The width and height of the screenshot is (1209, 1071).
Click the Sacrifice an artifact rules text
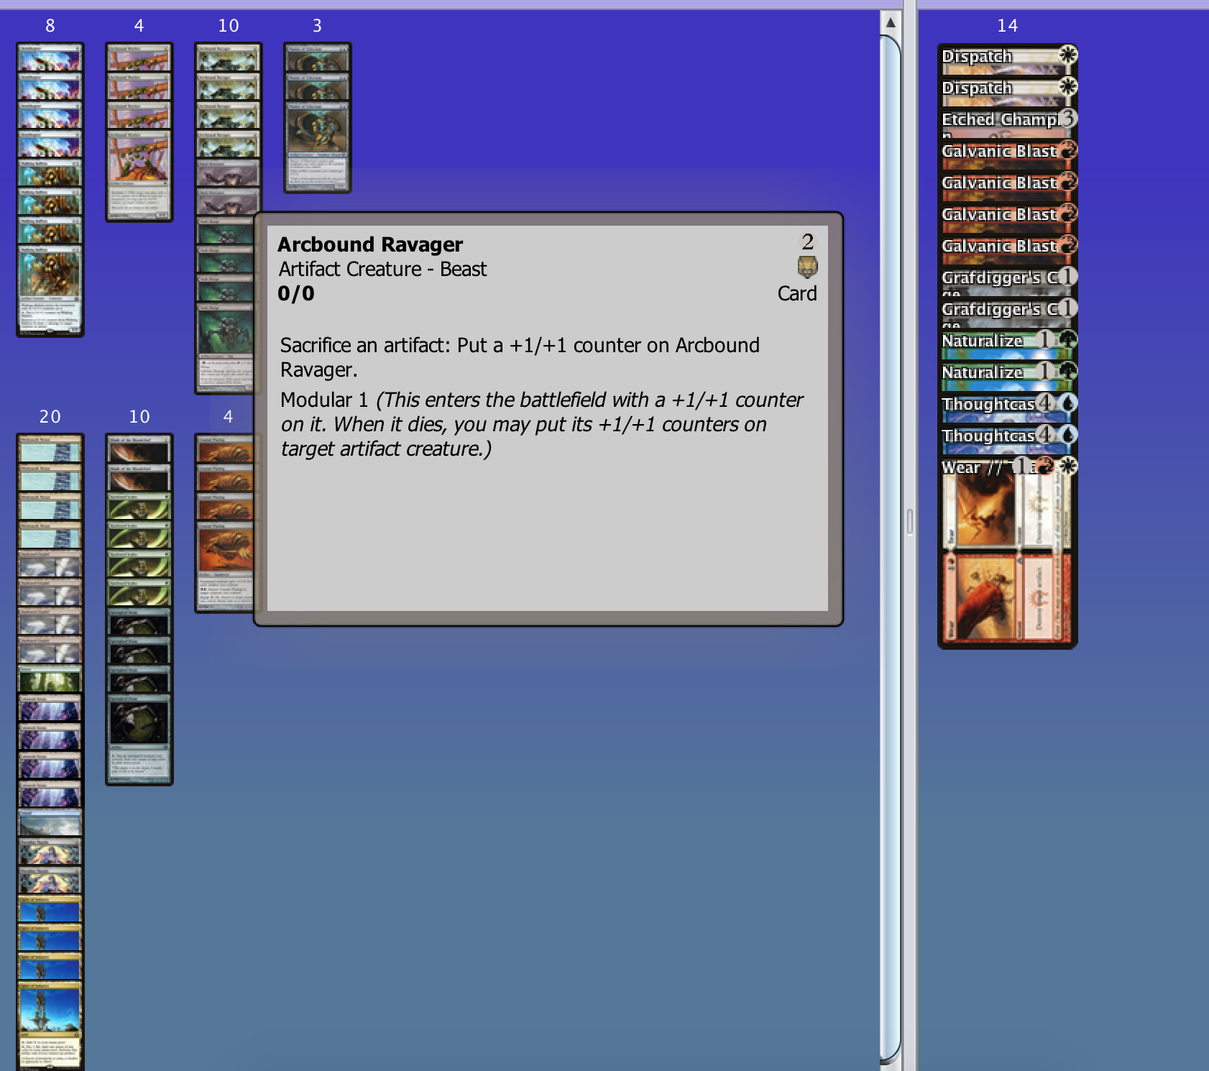coord(520,357)
